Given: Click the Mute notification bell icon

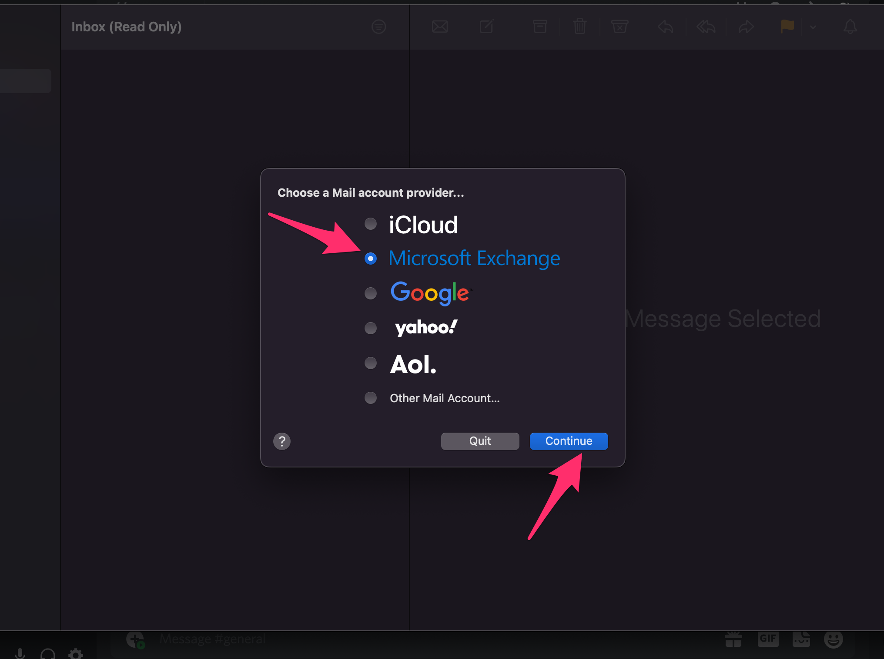Looking at the screenshot, I should click(x=850, y=27).
